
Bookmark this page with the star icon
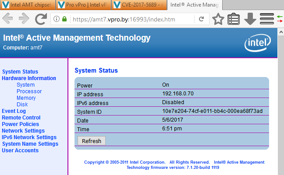pos(218,19)
